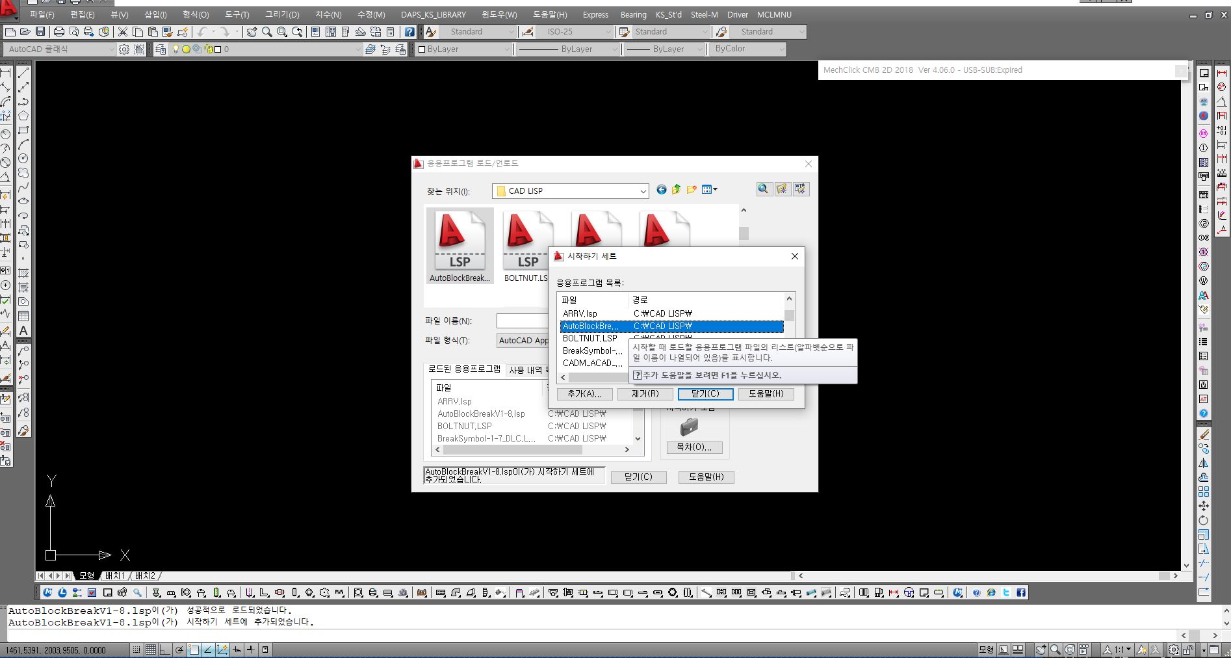
Task: Open Workspace Settings gear icon
Action: tap(124, 49)
